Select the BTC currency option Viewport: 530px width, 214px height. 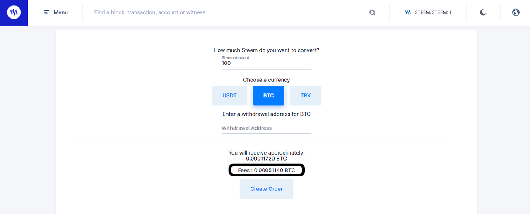[x=268, y=95]
